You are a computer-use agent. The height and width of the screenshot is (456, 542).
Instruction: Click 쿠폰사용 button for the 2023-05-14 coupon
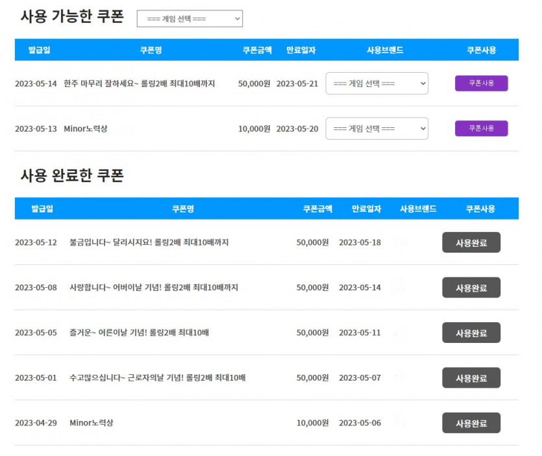pyautogui.click(x=481, y=83)
